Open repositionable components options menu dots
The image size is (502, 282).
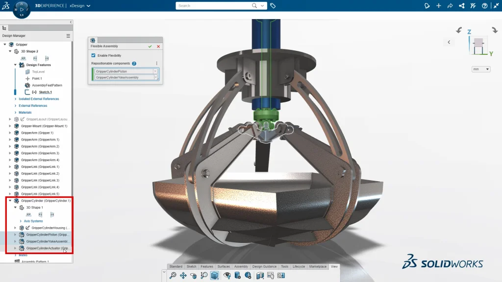pyautogui.click(x=156, y=63)
